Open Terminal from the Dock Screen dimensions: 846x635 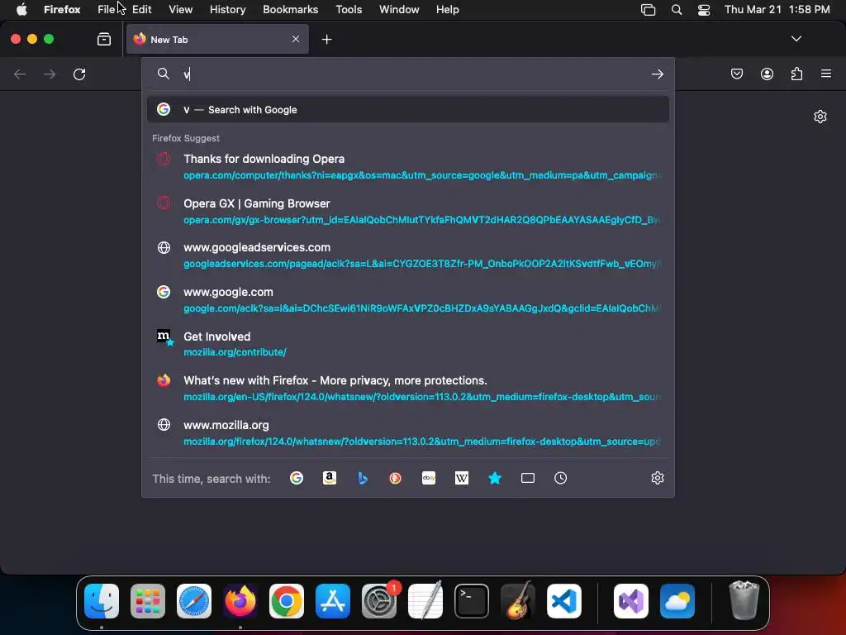coord(472,601)
